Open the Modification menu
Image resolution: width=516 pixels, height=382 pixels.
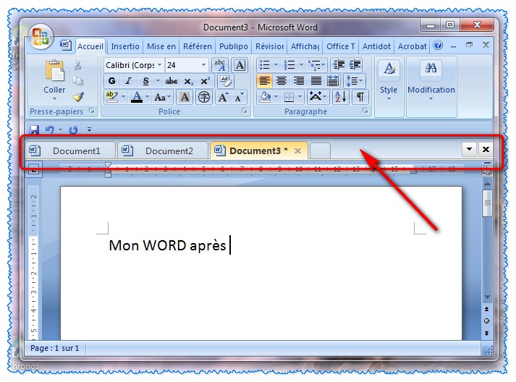pyautogui.click(x=431, y=81)
